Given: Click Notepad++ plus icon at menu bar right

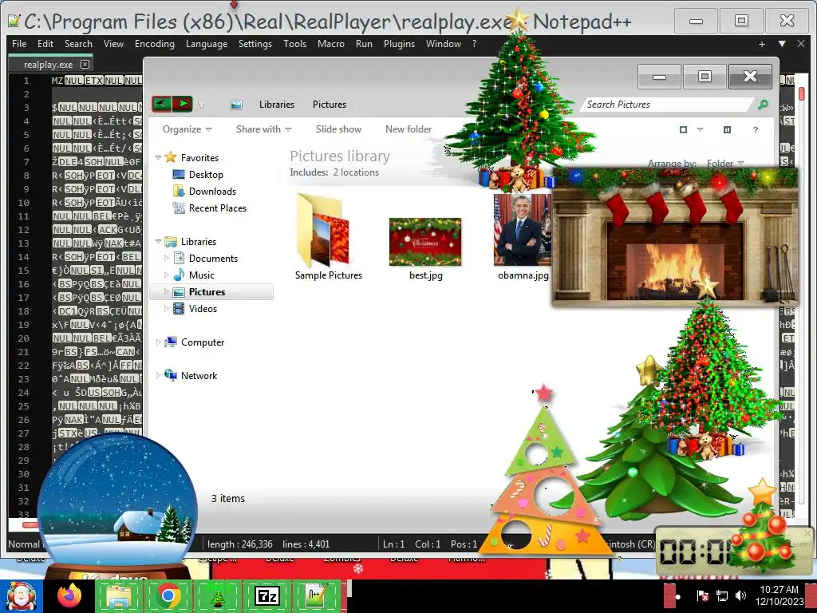Looking at the screenshot, I should pos(762,45).
